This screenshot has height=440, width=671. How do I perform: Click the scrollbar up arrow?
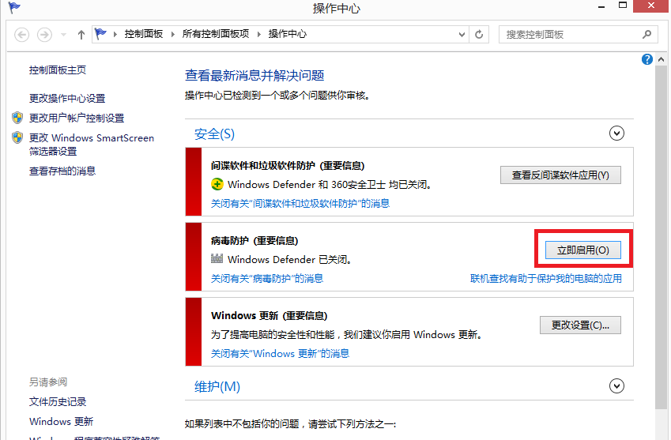(x=662, y=60)
